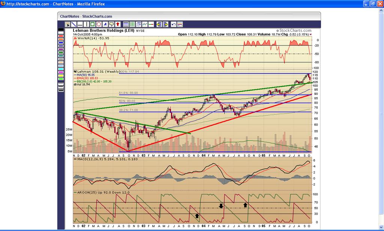The image size is (384, 231).
Task: Click the 38.2%: 71.08 Fibonacci label
Action: (x=128, y=110)
